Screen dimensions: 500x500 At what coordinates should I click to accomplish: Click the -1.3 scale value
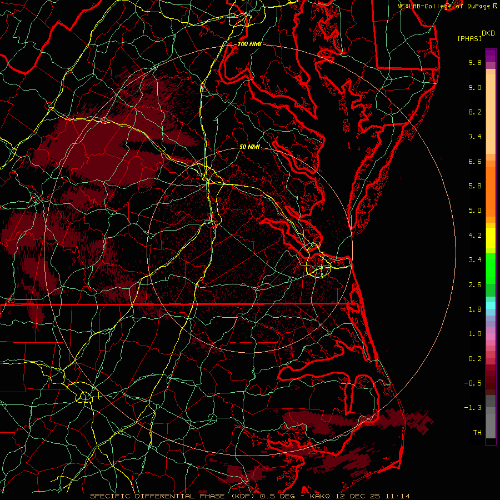pos(473,408)
